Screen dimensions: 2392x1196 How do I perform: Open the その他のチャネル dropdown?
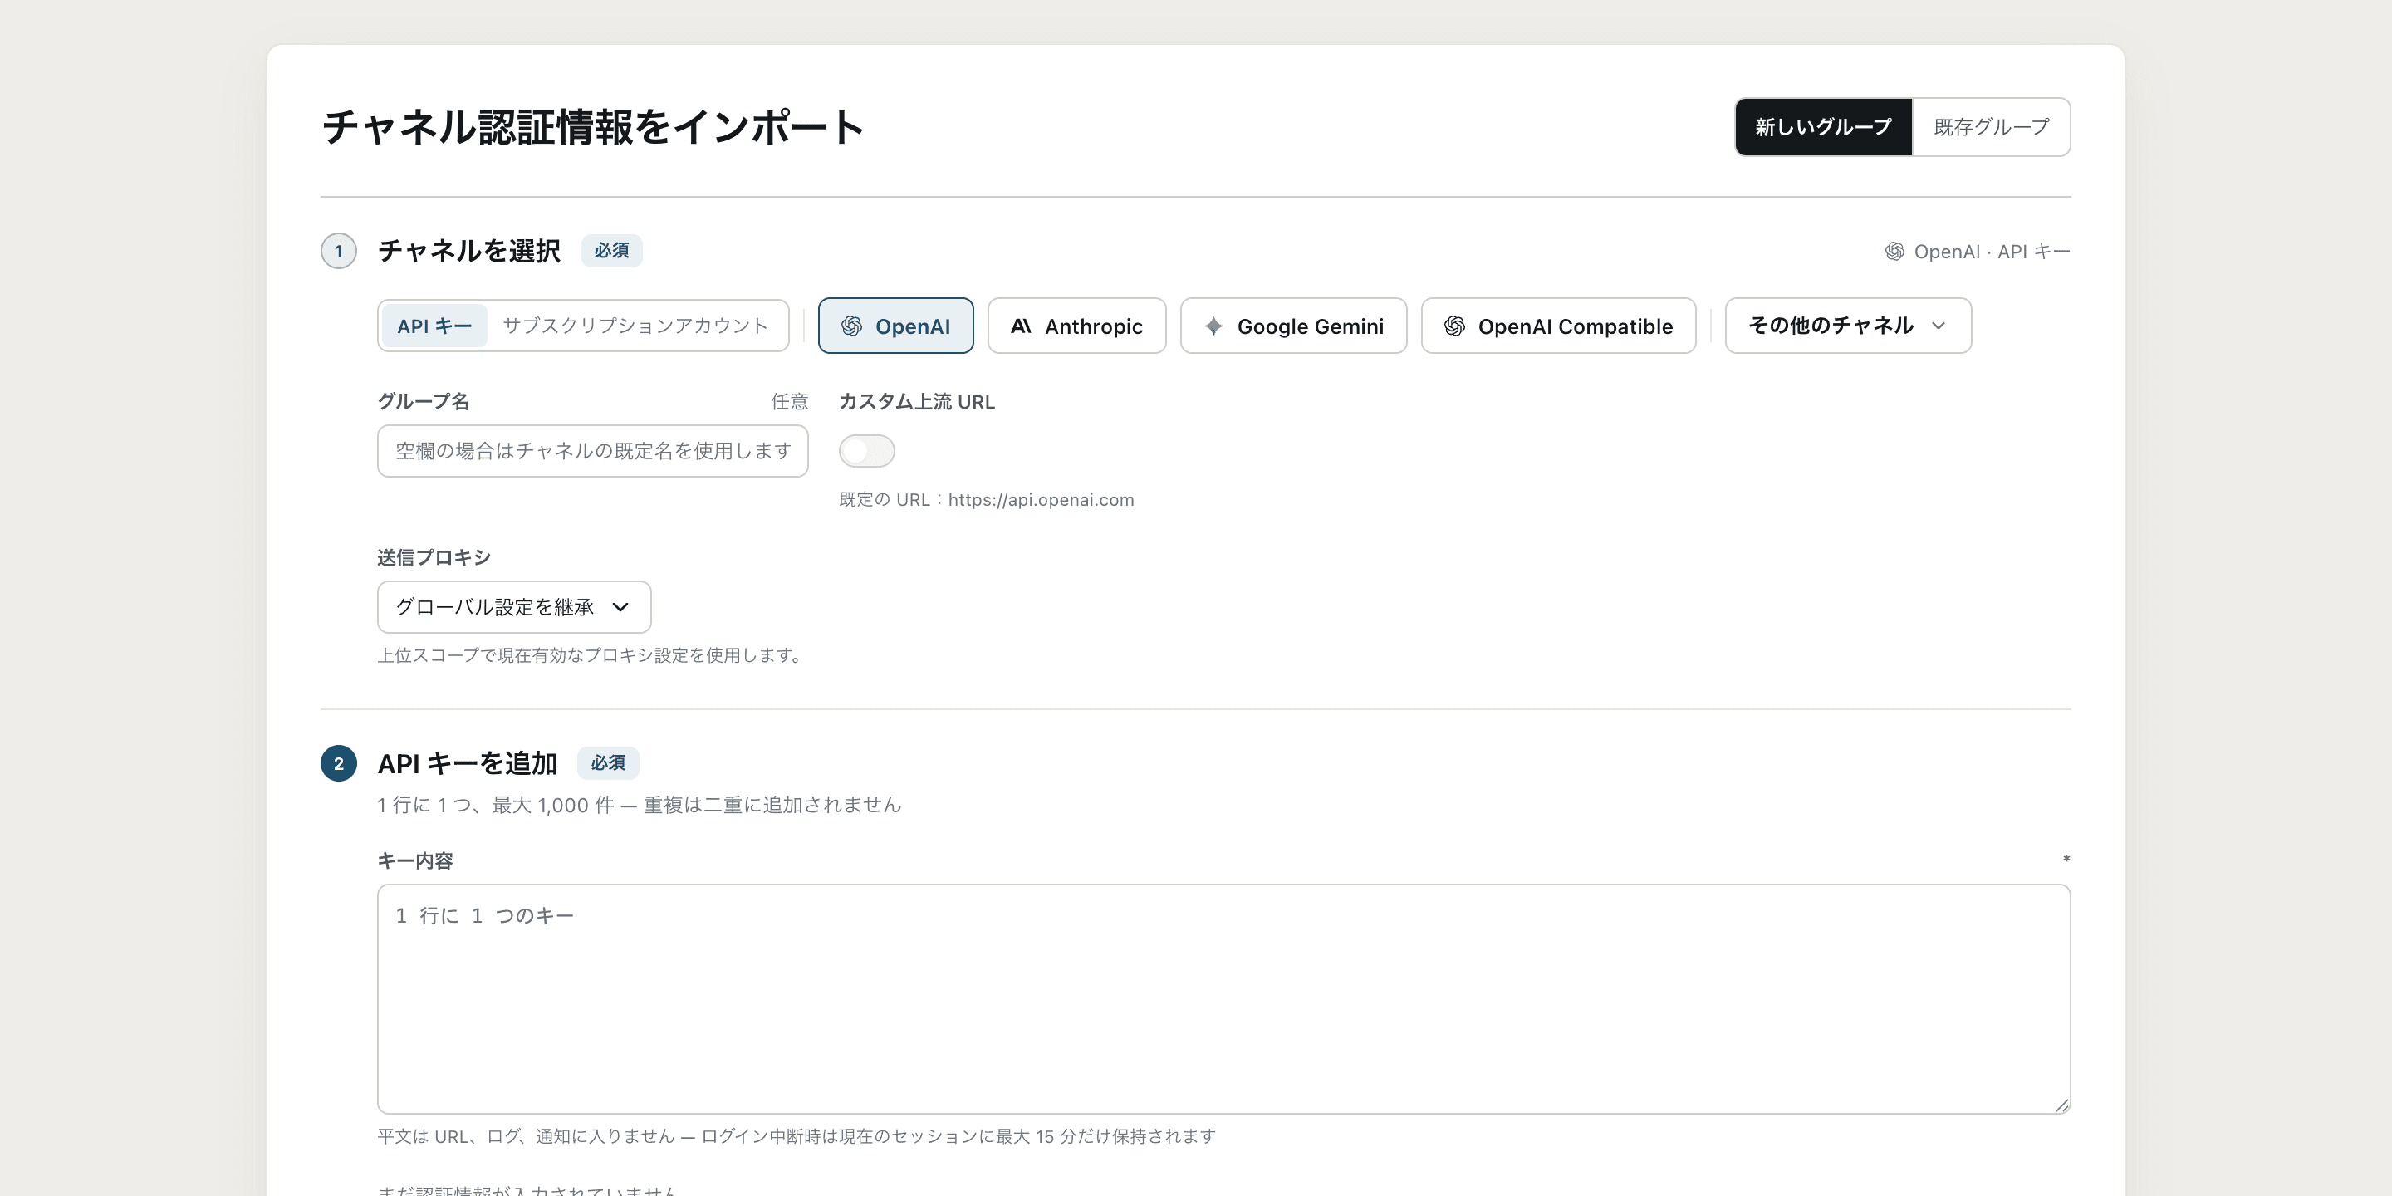[1848, 326]
